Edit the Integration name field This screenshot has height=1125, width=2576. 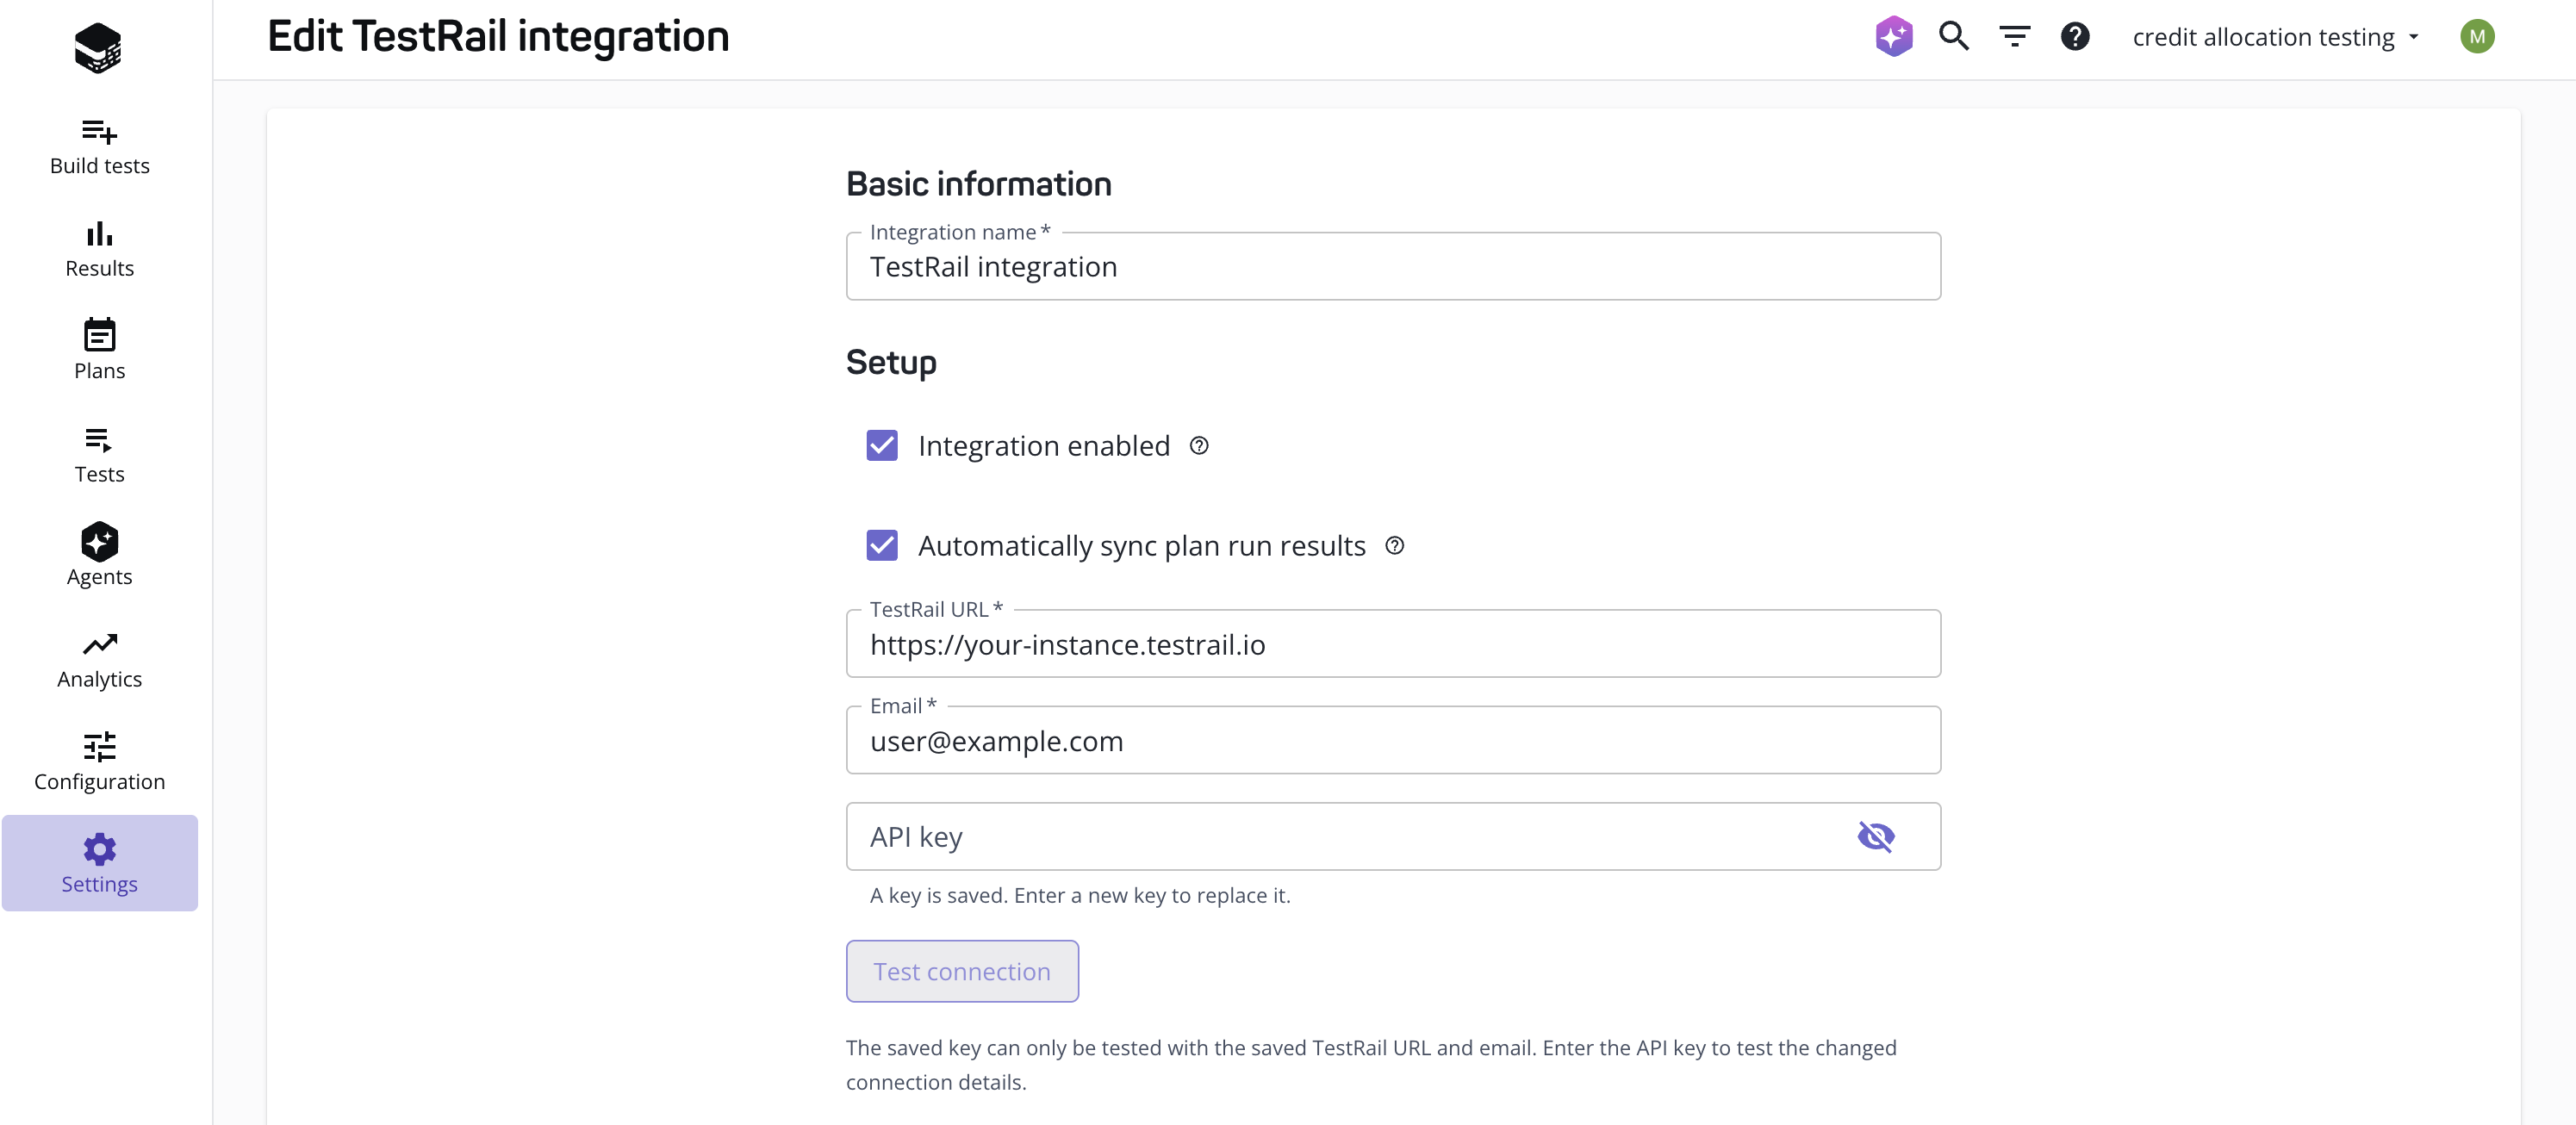tap(1393, 266)
